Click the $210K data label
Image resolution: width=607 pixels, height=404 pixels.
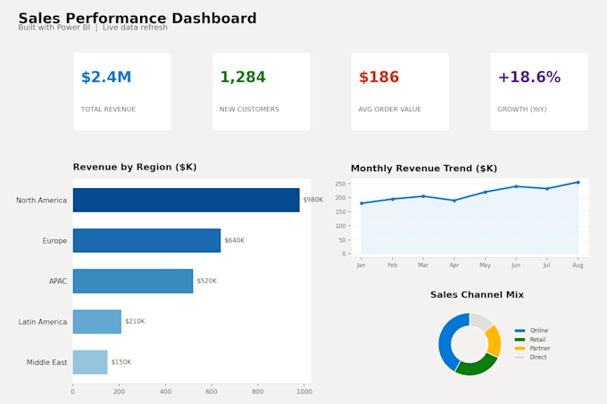click(135, 321)
